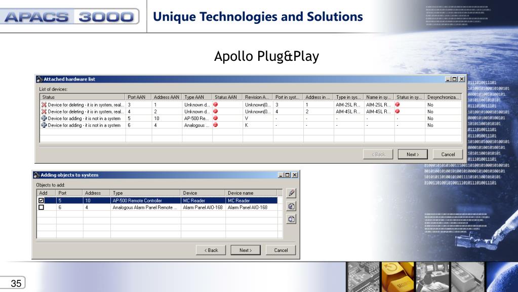The width and height of the screenshot is (518, 292).
Task: Click Next in Adding objects to system
Action: coord(246,250)
